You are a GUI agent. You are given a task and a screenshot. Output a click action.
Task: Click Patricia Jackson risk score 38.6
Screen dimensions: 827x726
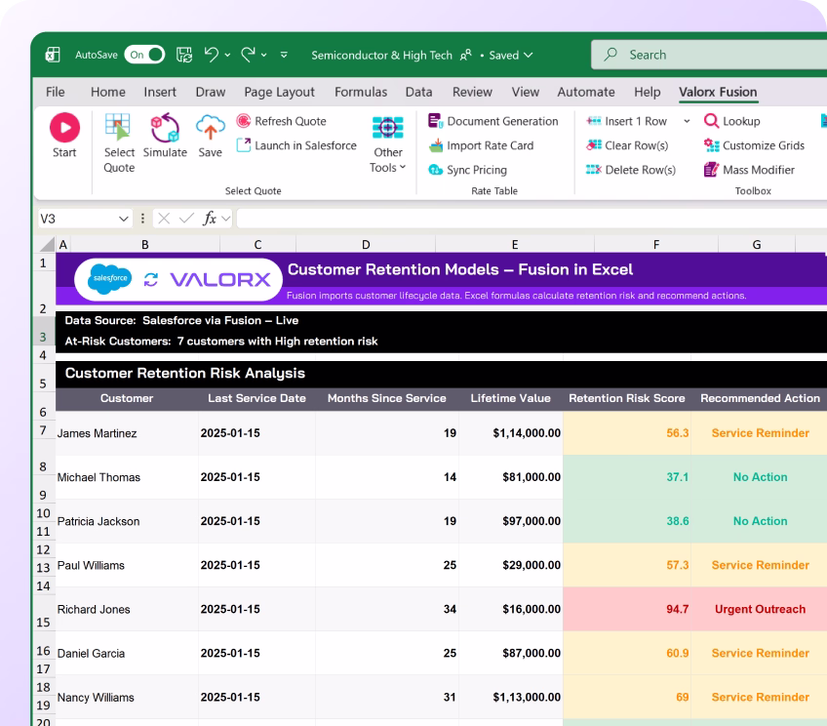[626, 521]
